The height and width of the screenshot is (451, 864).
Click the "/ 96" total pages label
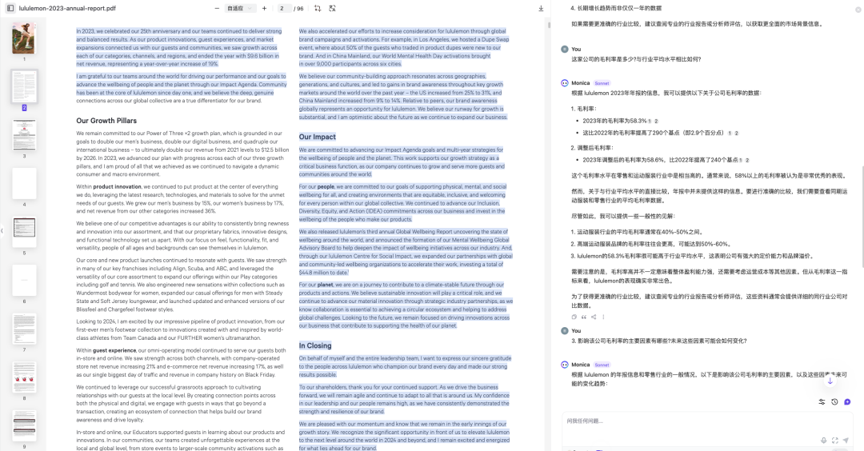pyautogui.click(x=298, y=8)
